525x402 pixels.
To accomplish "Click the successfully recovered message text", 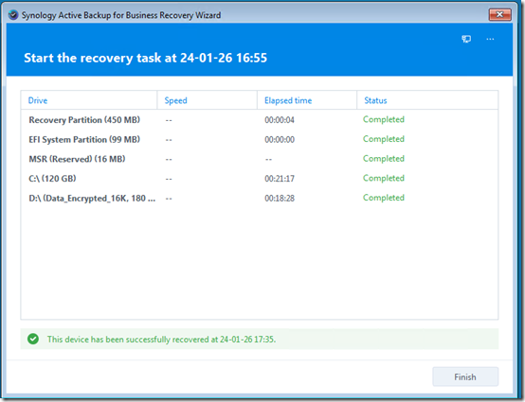I will (x=161, y=340).
